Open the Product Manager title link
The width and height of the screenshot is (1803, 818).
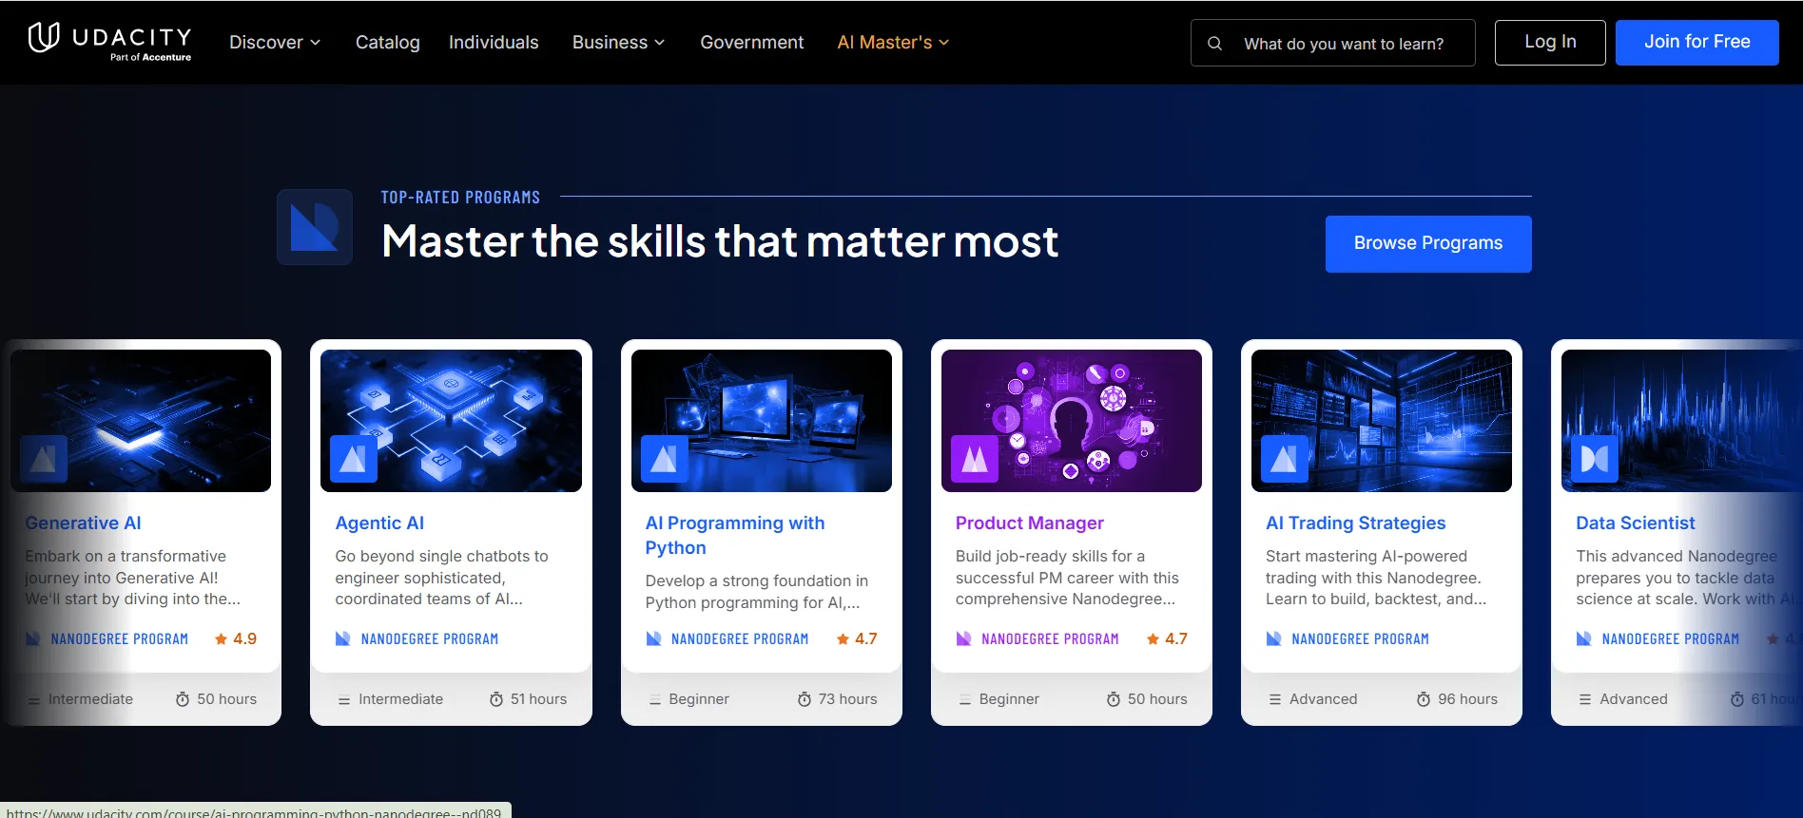(x=1029, y=523)
